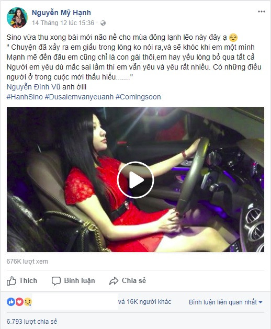Click the thumbs-up Thích icon

12,281
